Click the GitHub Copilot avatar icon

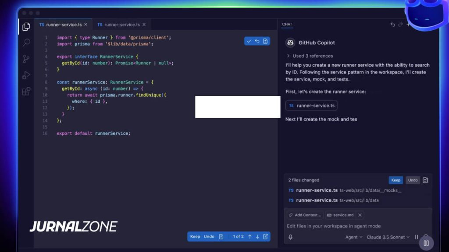[290, 42]
